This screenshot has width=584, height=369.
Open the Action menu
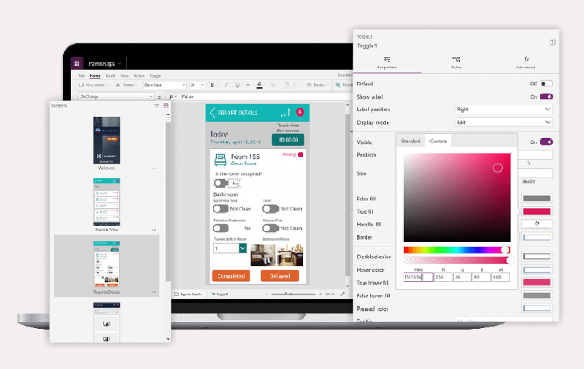click(x=139, y=76)
